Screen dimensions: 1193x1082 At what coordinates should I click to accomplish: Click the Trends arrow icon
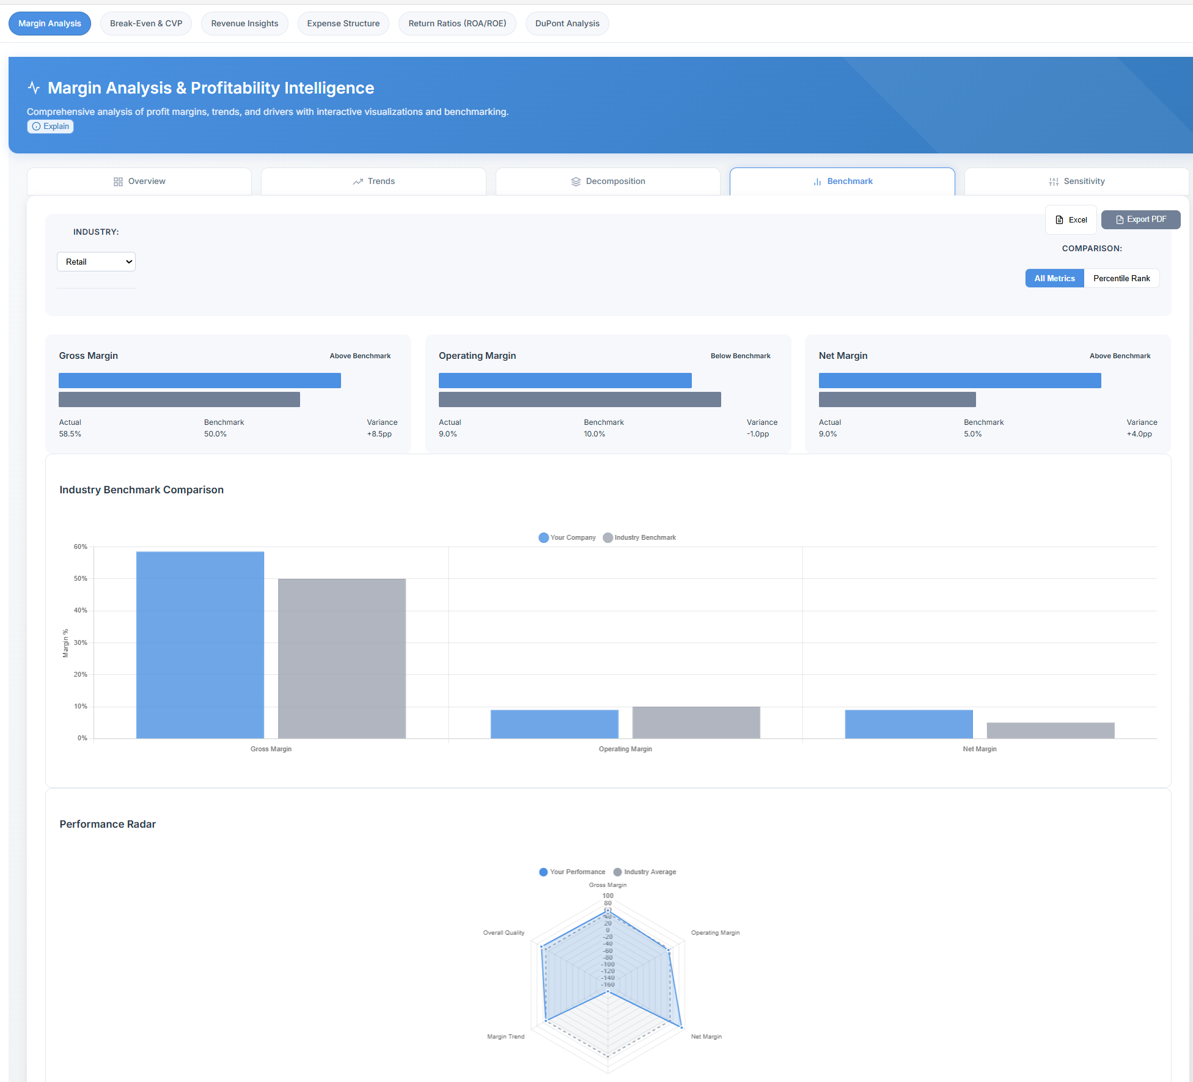pos(358,182)
